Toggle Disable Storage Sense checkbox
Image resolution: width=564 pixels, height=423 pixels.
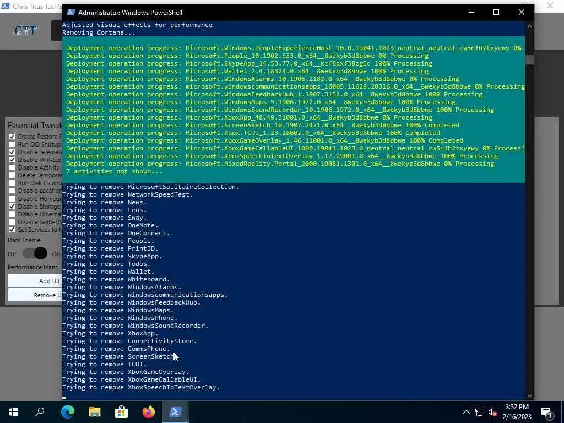click(12, 207)
